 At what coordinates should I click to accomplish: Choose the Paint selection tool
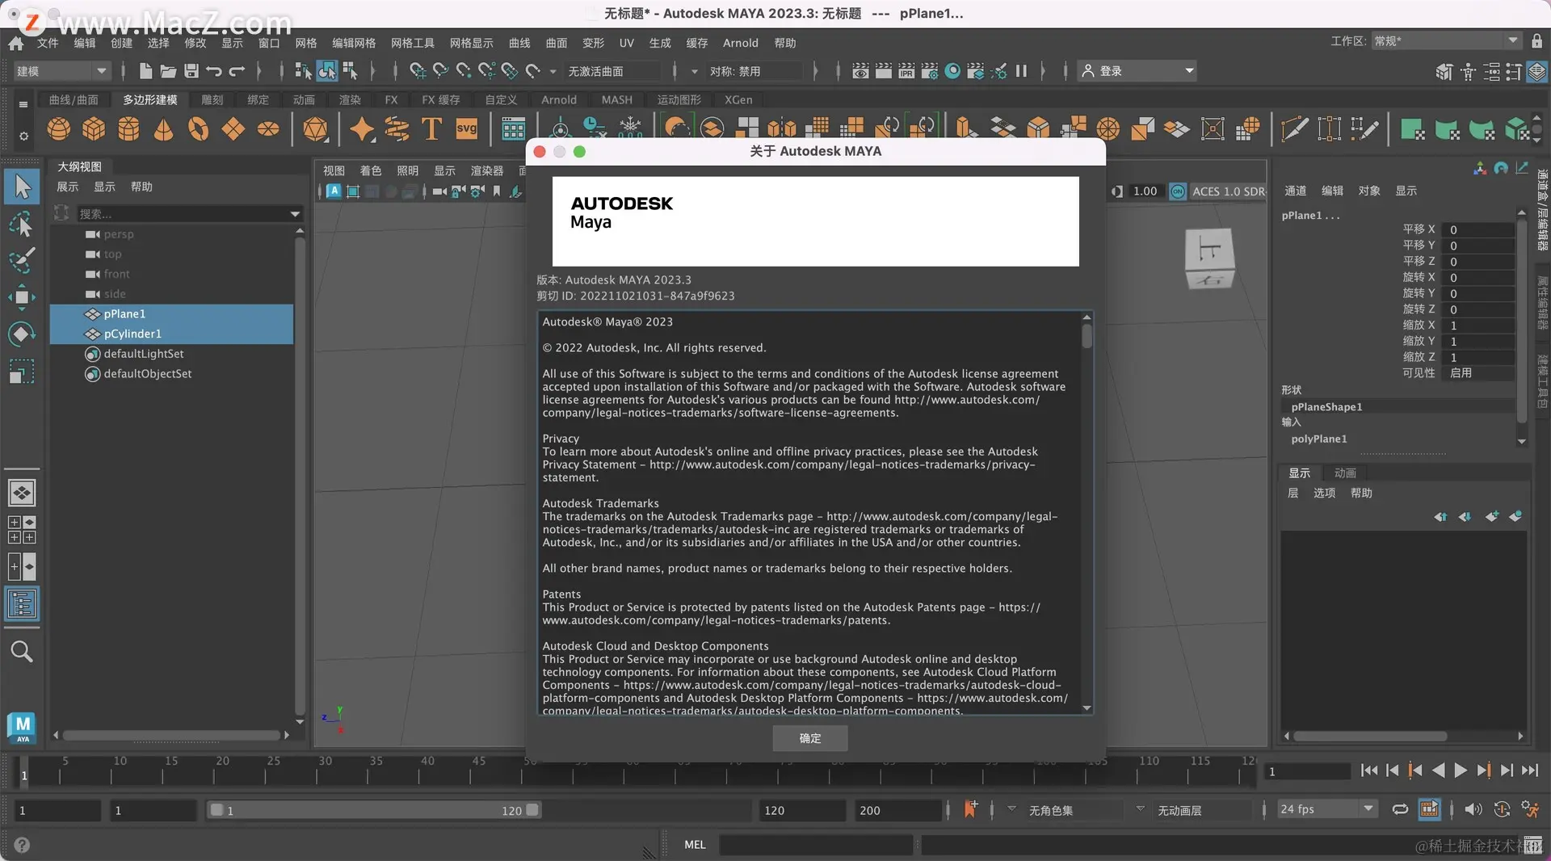click(x=22, y=260)
